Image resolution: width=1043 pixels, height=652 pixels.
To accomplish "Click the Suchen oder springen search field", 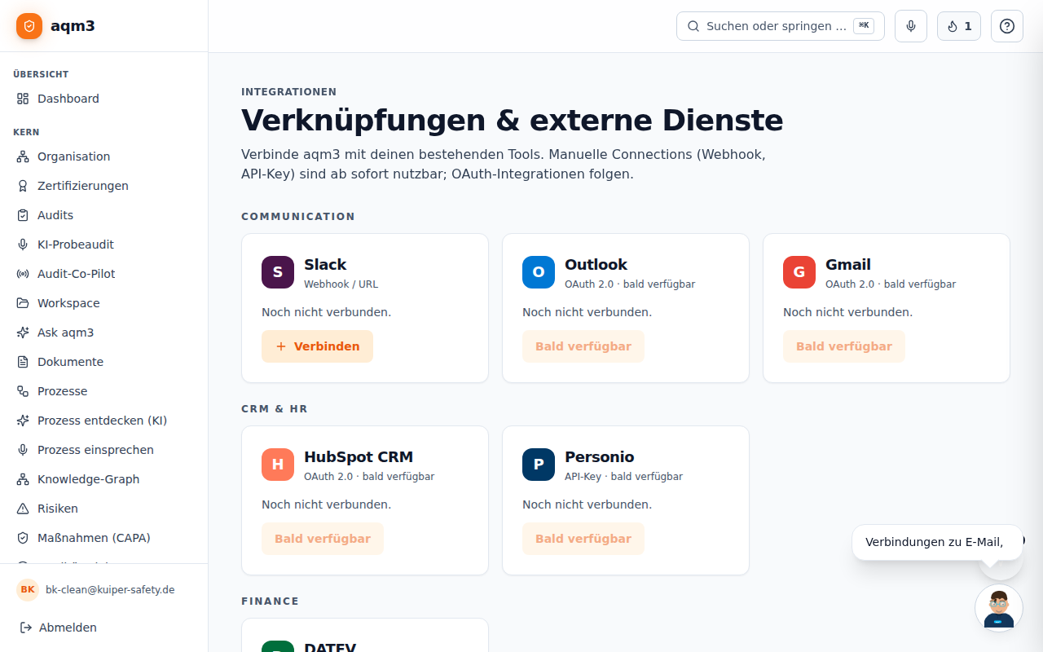I will tap(781, 26).
